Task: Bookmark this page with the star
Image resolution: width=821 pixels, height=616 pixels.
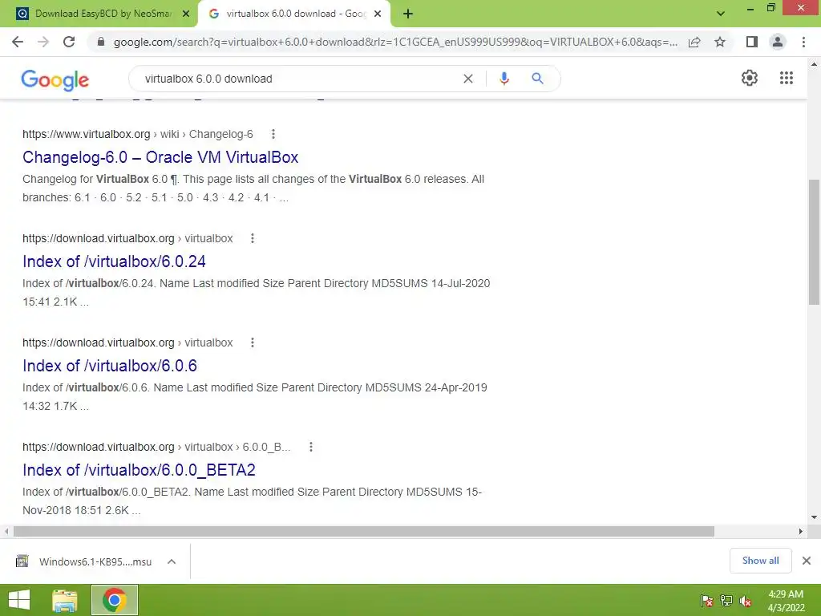Action: point(720,42)
